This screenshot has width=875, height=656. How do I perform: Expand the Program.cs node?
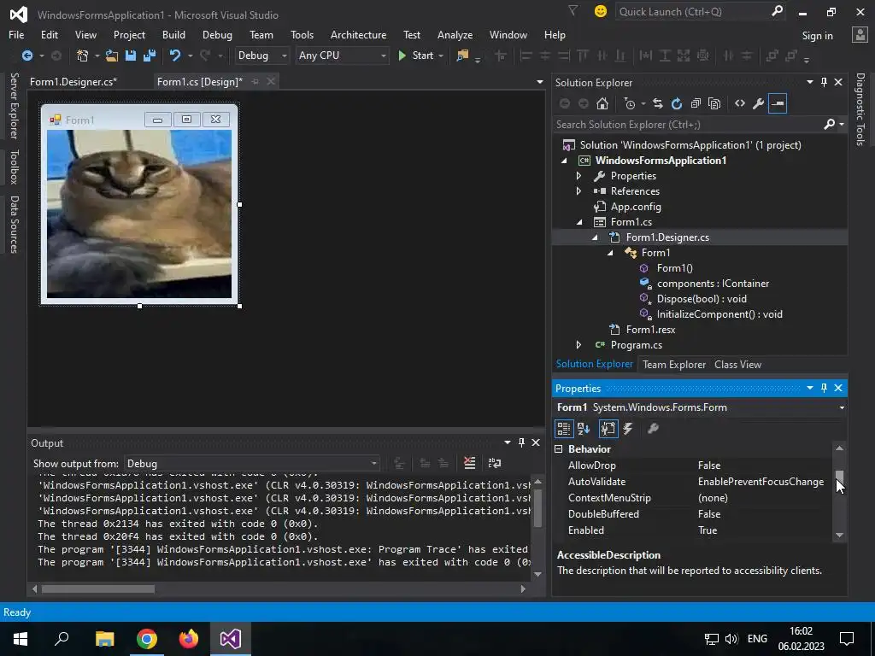578,345
